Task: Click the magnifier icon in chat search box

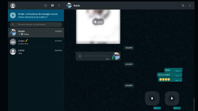Action: pos(13,24)
